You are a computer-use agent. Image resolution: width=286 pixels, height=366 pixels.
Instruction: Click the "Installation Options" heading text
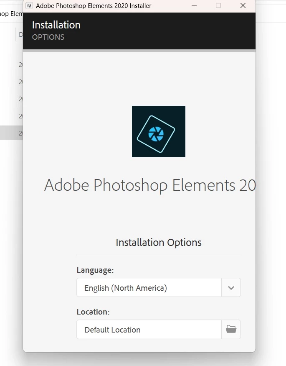[x=159, y=242]
